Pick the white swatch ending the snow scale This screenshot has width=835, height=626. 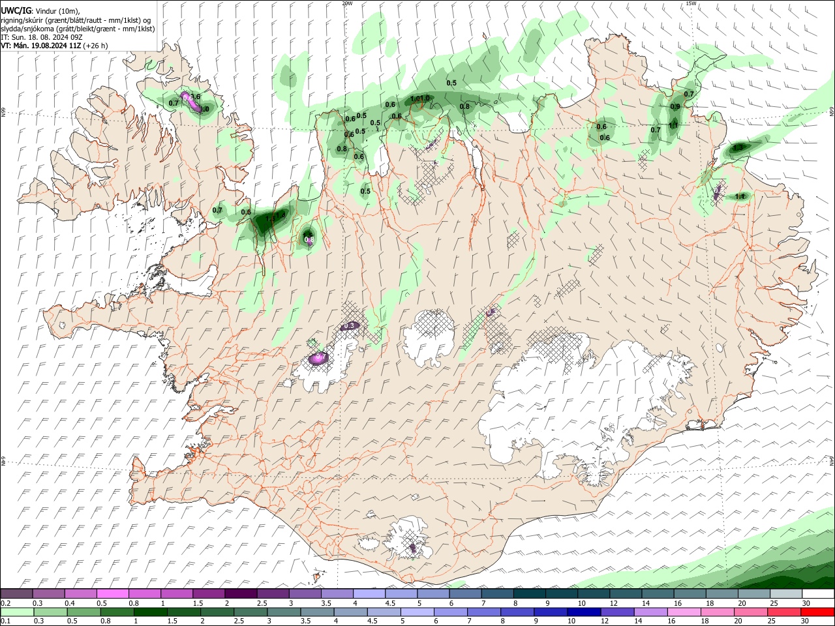pos(817,593)
